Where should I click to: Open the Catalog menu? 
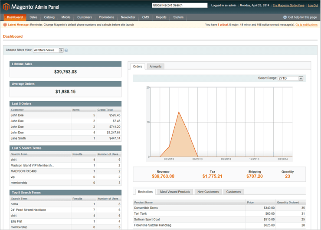pos(49,17)
